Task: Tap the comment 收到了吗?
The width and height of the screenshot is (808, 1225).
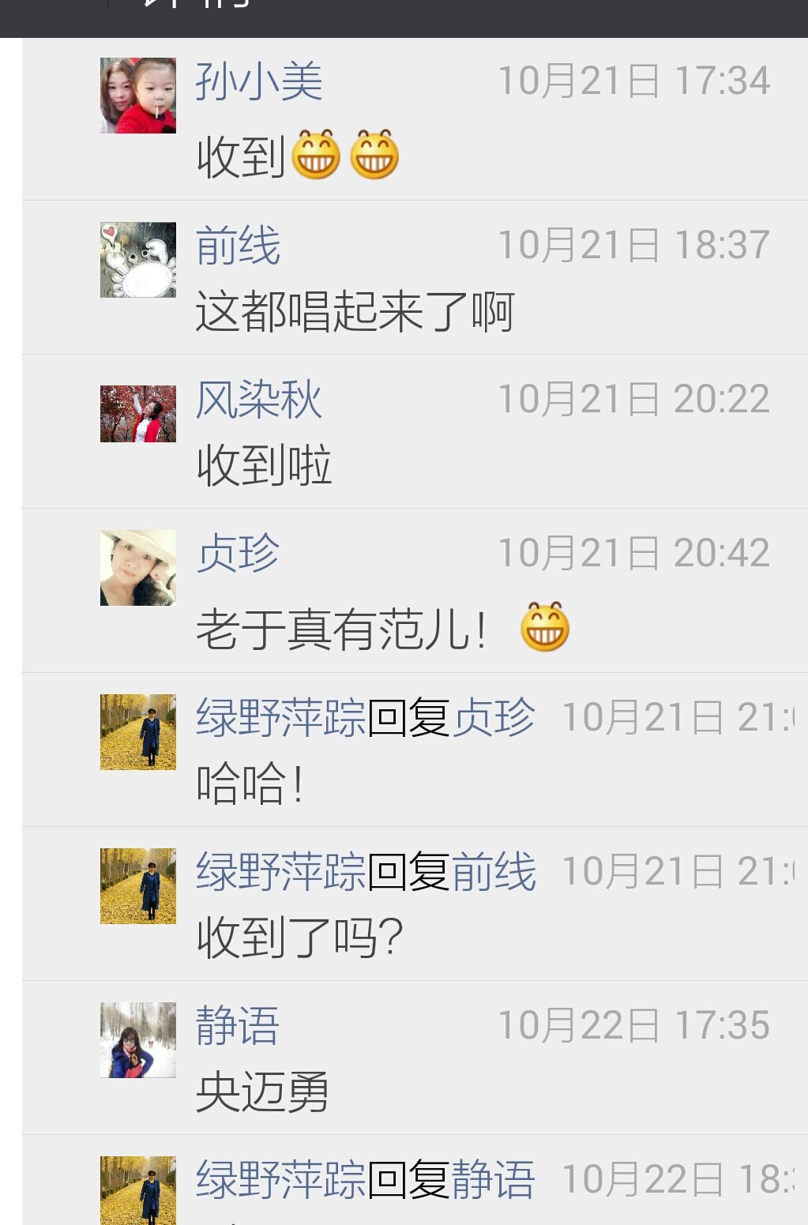Action: [300, 938]
